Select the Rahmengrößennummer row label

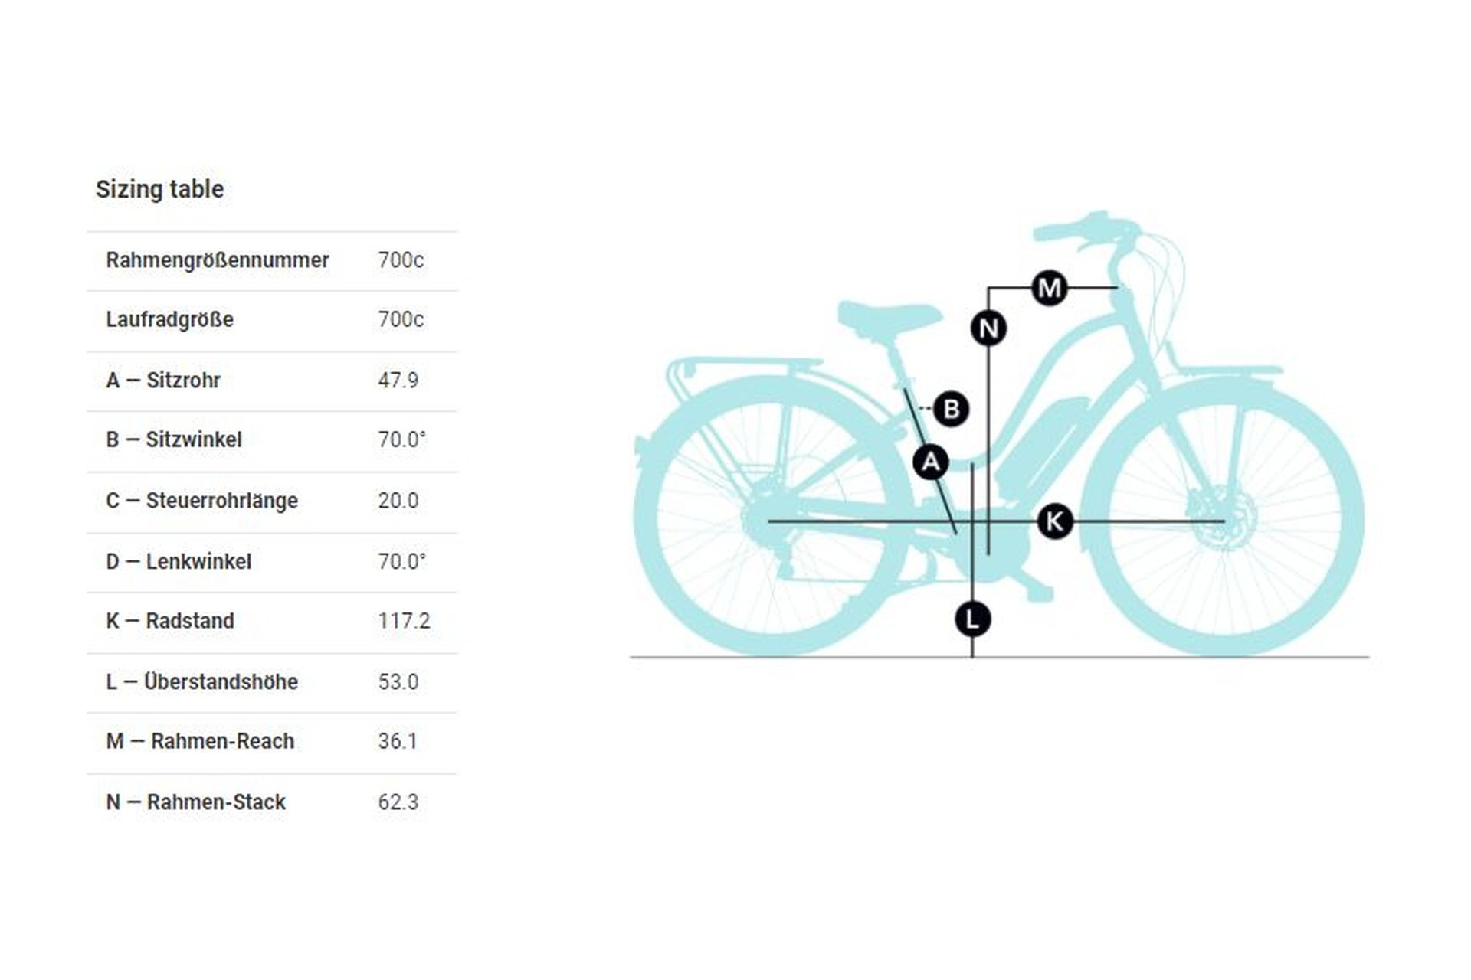[x=217, y=260]
